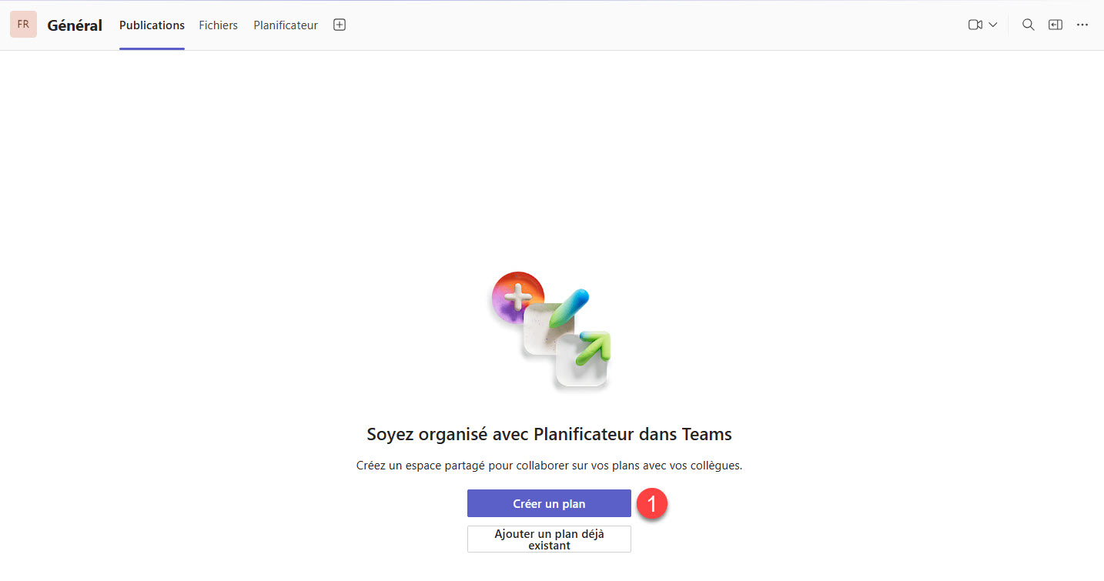Expand the meeting options dropdown chevron
Viewport: 1104px width, 581px height.
[x=993, y=25]
